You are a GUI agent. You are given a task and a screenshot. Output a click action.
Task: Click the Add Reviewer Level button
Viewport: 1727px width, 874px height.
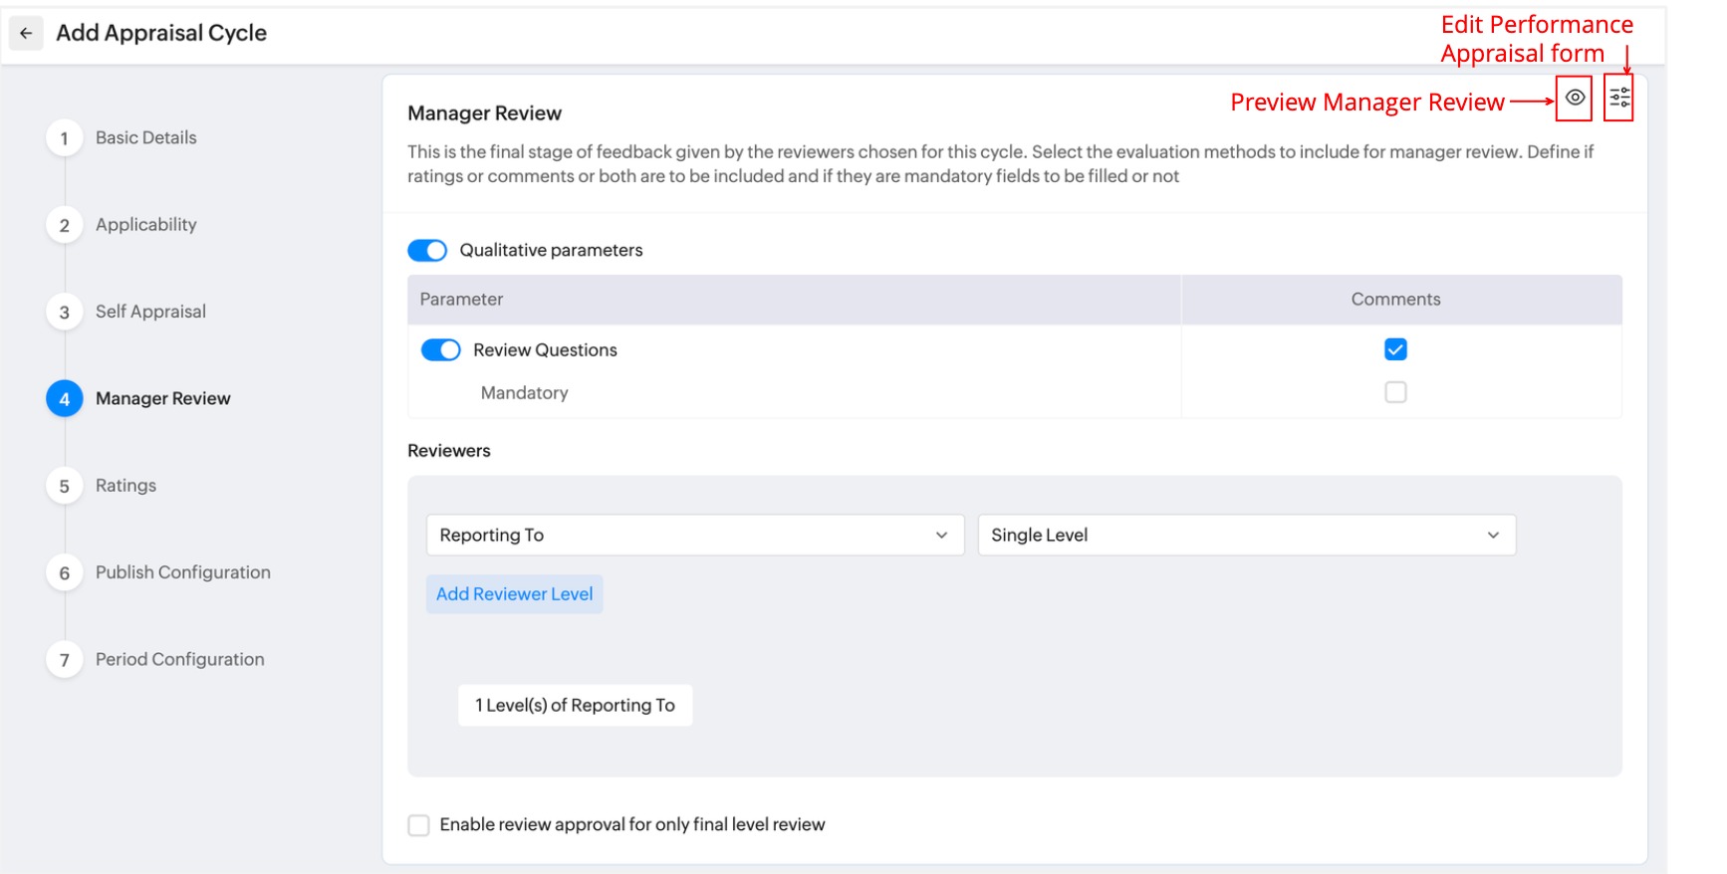click(x=514, y=594)
